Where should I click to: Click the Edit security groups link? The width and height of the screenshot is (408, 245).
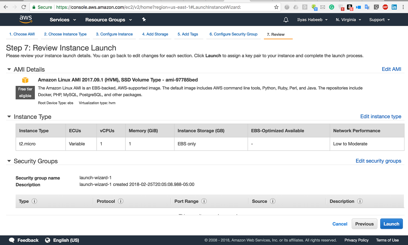pyautogui.click(x=378, y=161)
